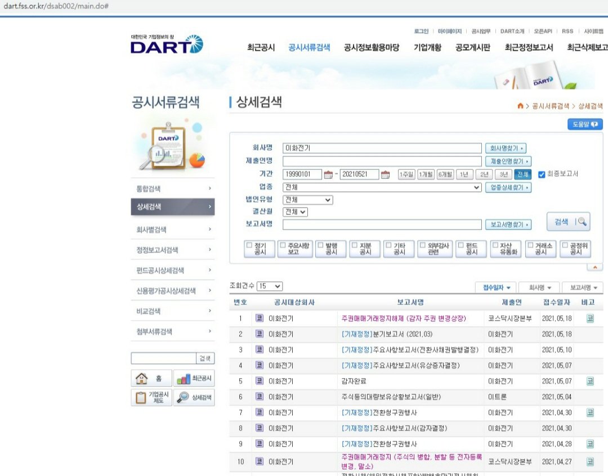
Task: Collapse the search form with arrow icon
Action: tap(594, 267)
